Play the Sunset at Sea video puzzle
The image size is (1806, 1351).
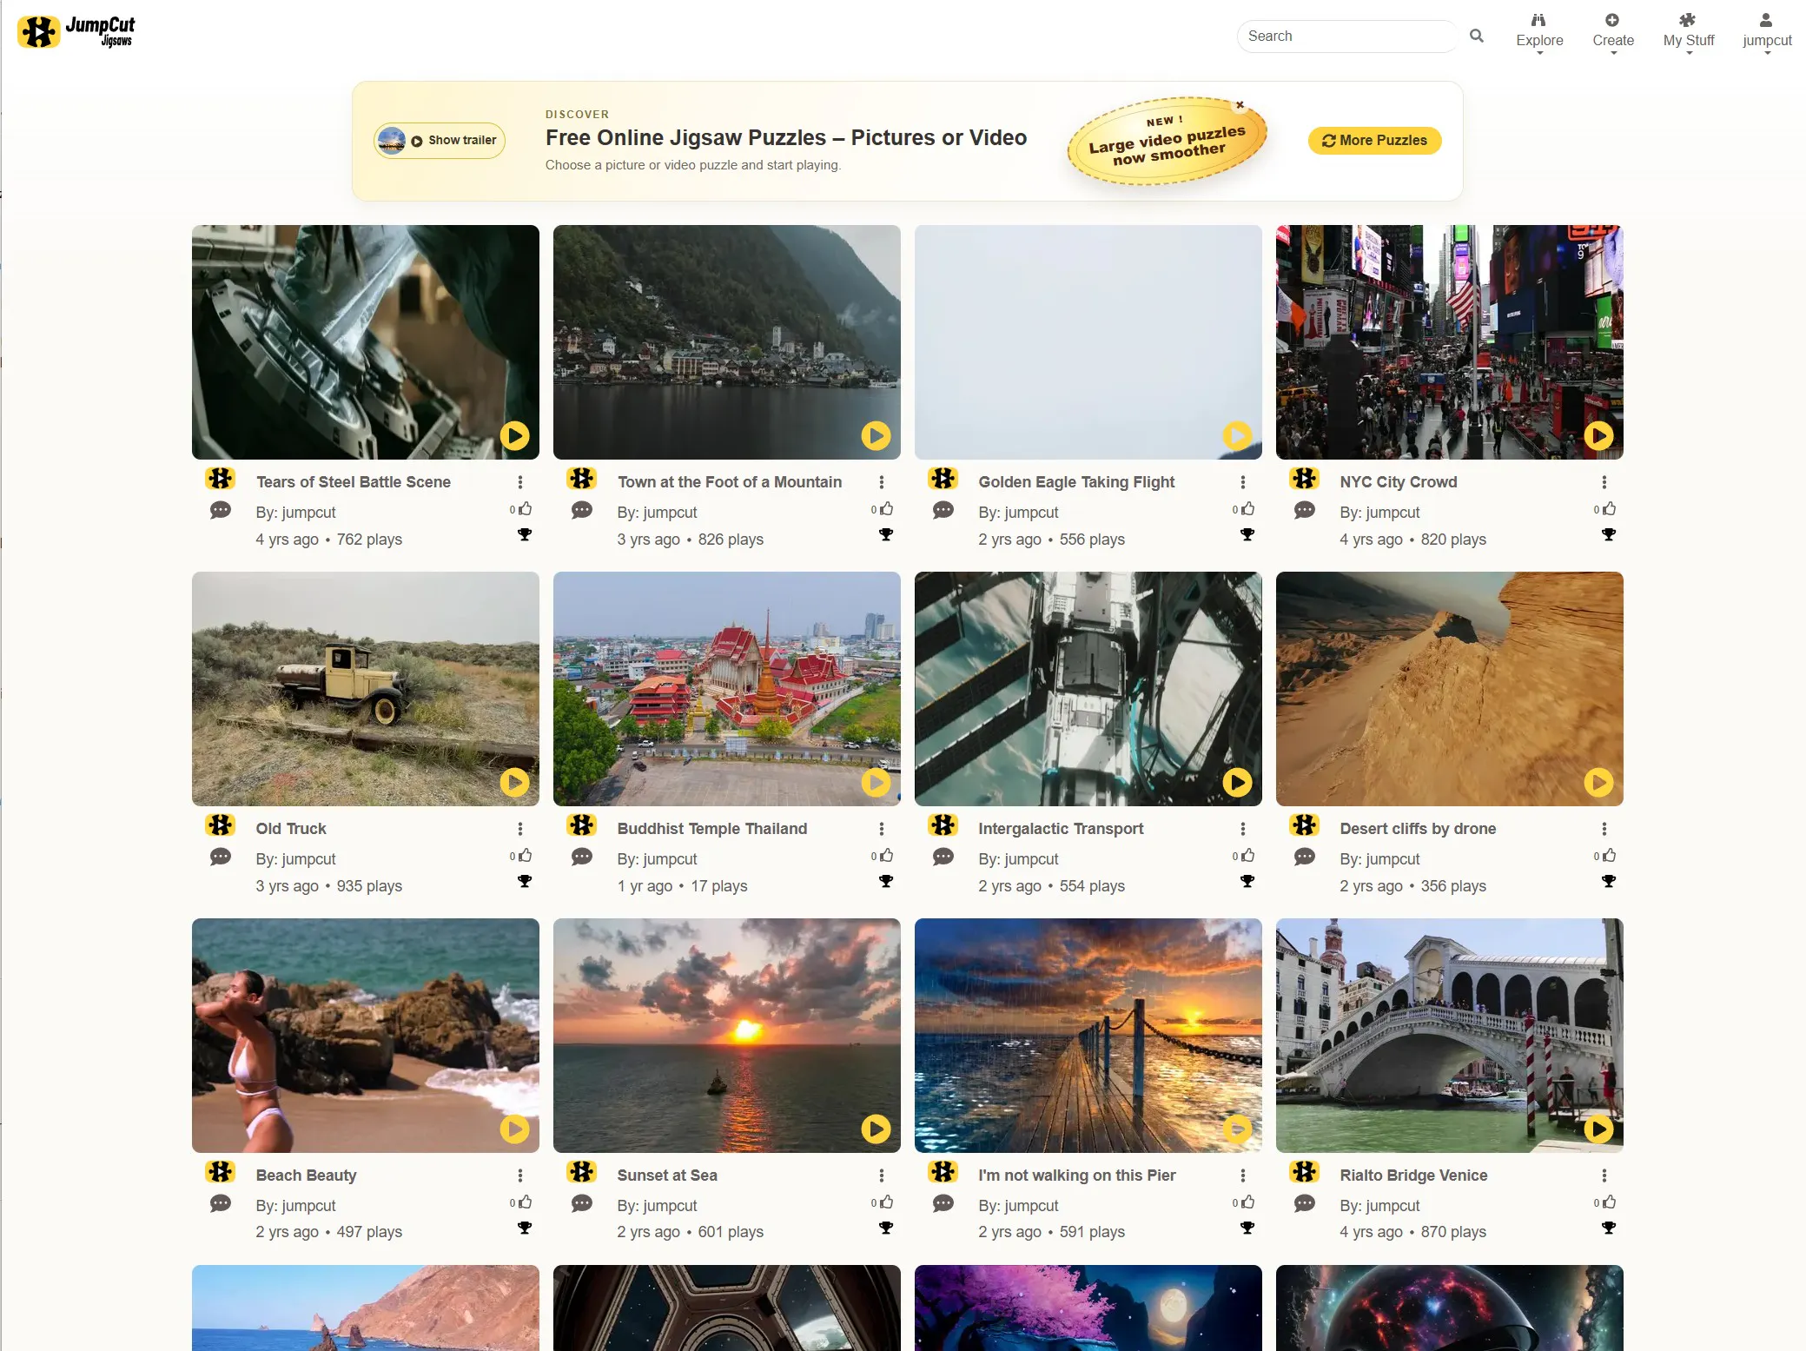pyautogui.click(x=876, y=1129)
